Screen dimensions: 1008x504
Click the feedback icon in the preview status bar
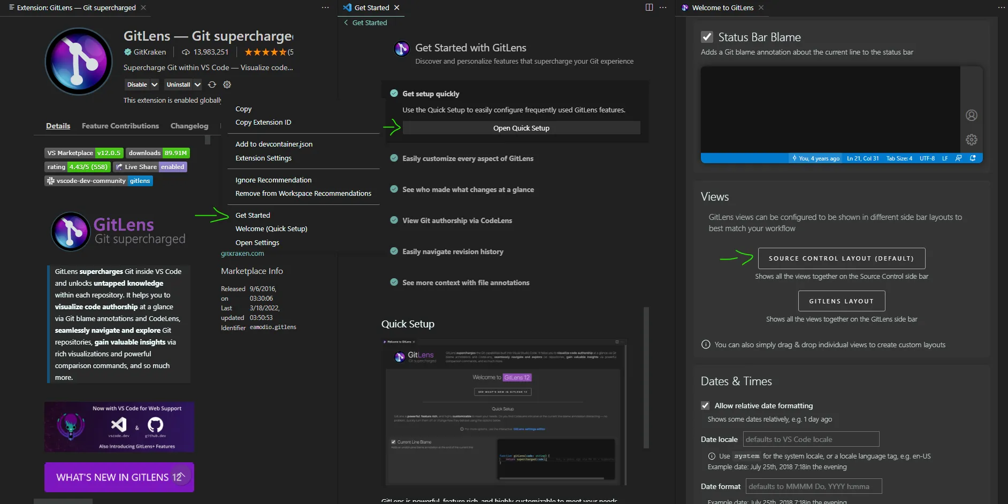pos(959,158)
